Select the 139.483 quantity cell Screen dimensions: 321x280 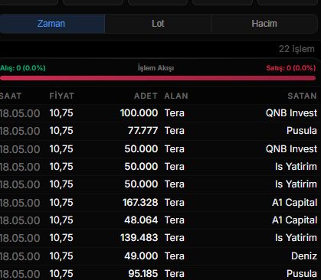139,238
